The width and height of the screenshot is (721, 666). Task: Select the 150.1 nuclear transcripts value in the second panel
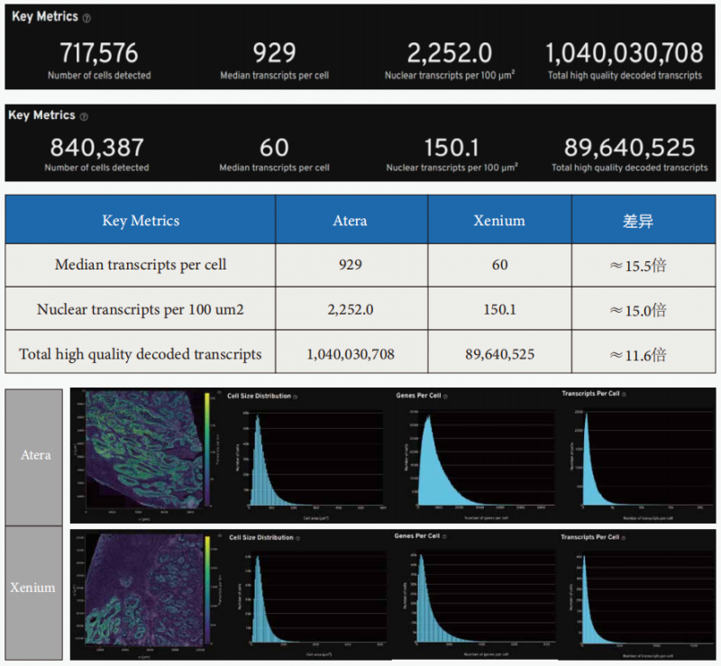[x=452, y=148]
